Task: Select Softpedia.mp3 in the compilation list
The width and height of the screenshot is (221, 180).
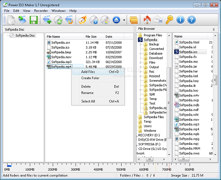Action: tap(61, 62)
